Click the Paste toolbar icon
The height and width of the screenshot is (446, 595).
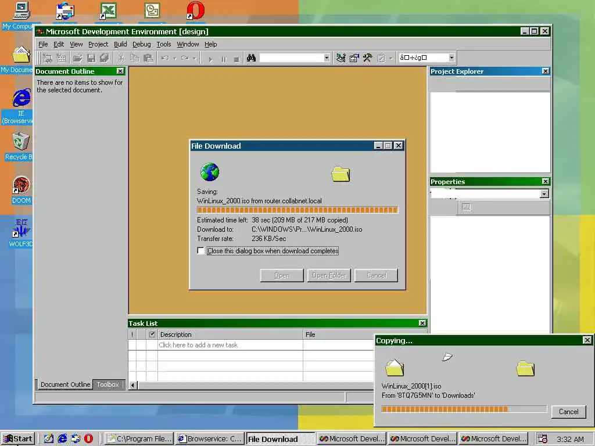pyautogui.click(x=148, y=58)
